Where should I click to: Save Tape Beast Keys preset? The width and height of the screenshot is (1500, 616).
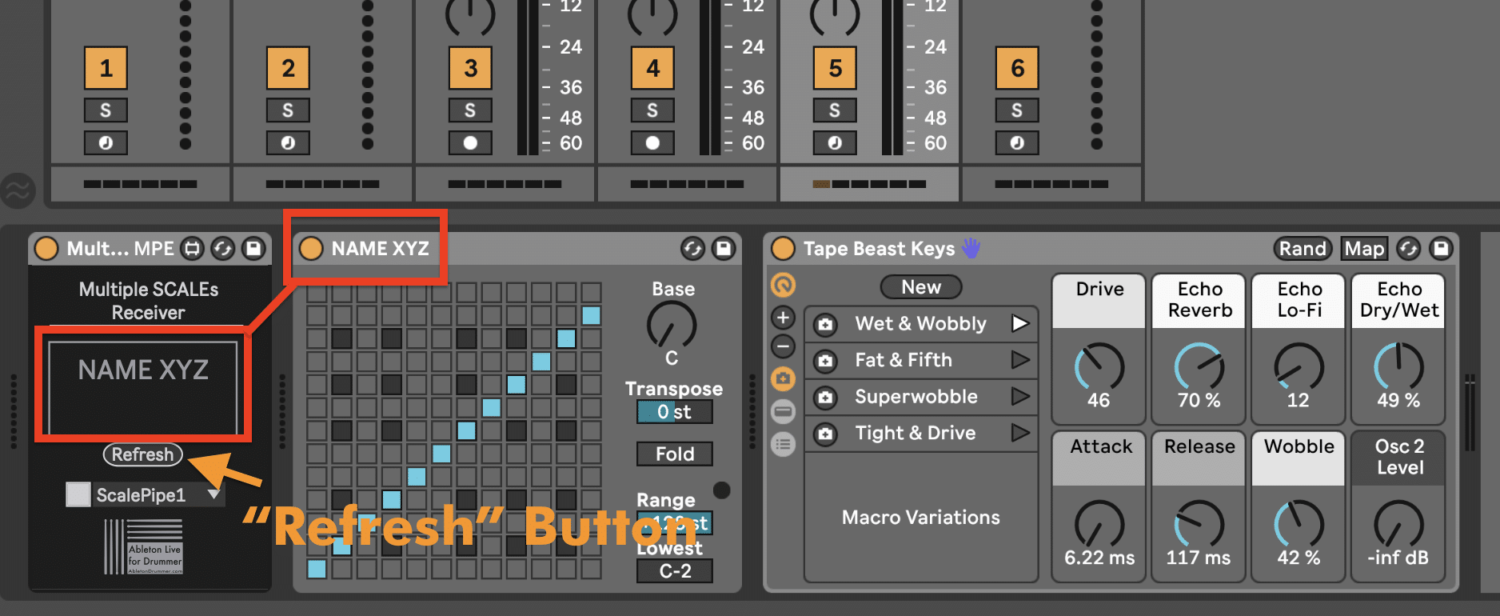(1440, 249)
